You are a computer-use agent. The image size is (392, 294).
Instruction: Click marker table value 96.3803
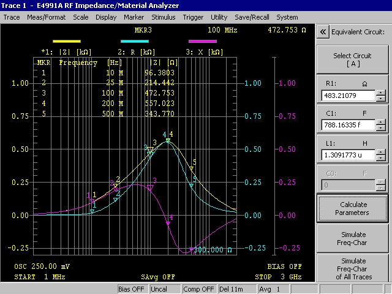coord(159,73)
